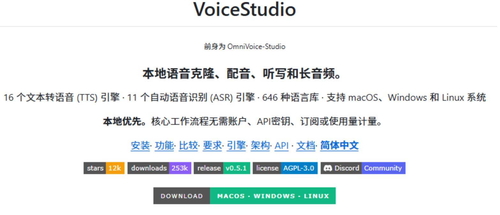Screen dimensions: 500x215
Task: Click the downloads 253k badge
Action: coord(159,168)
